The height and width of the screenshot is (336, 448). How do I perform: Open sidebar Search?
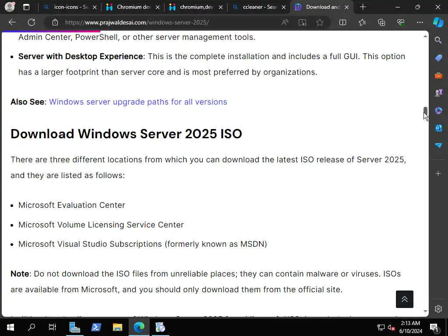pos(438,40)
